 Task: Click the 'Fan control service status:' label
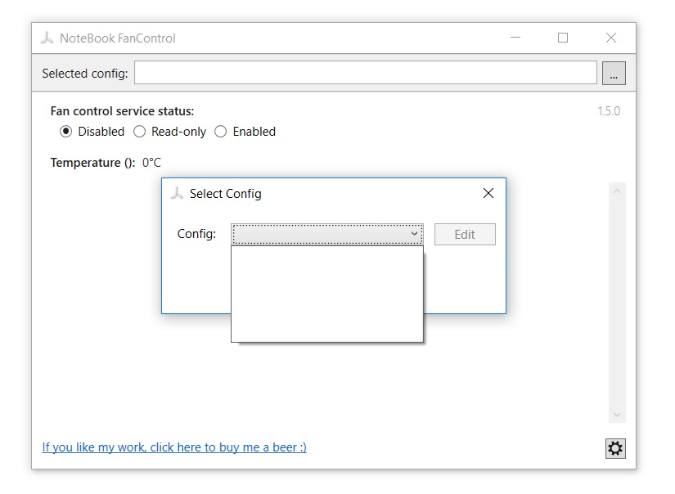[x=122, y=111]
